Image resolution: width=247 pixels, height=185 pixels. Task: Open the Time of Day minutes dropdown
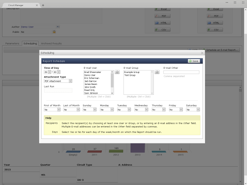(56, 72)
